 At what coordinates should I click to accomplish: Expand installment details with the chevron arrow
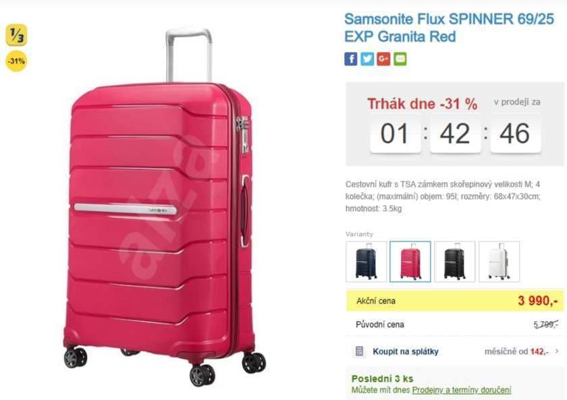(558, 351)
